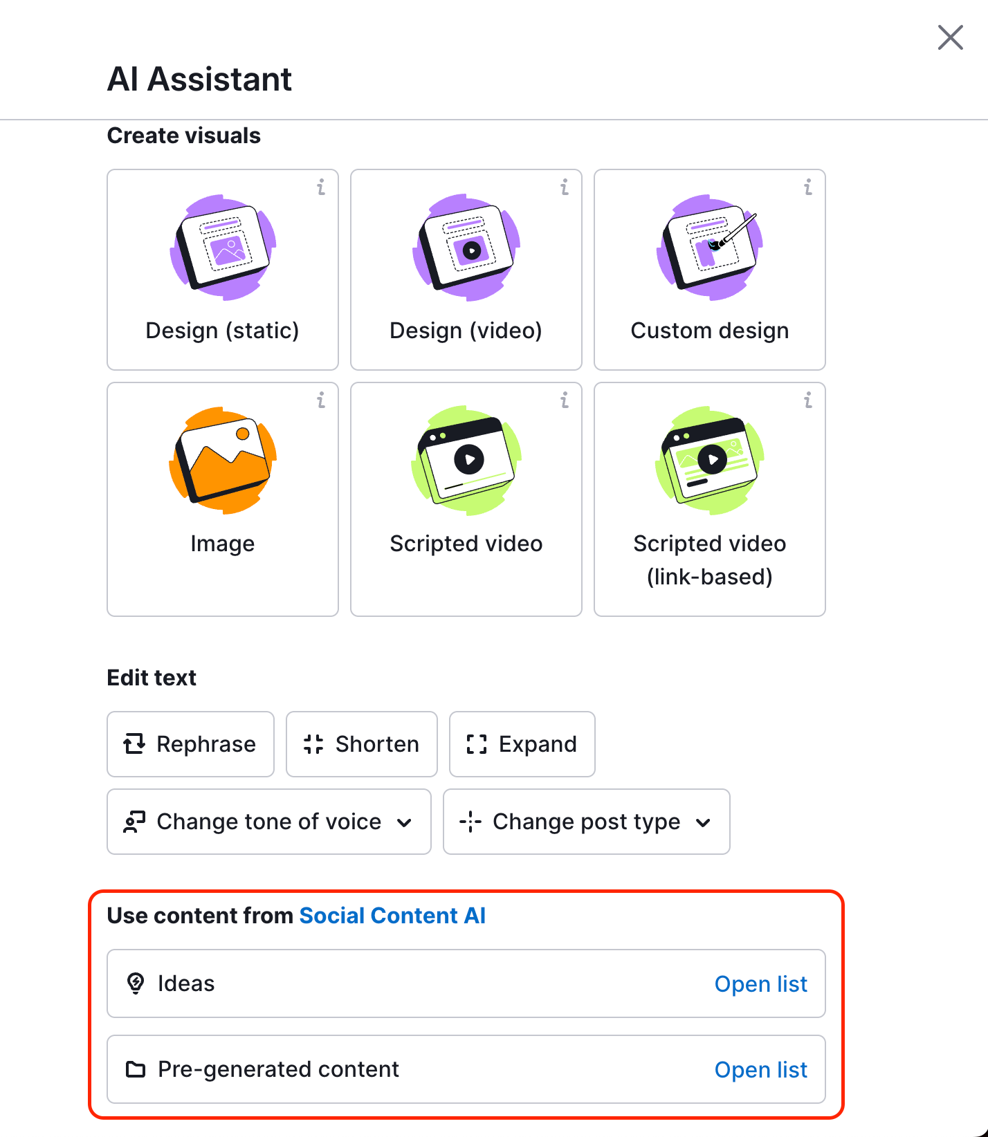Select the Design (static) visual option

pos(222,270)
